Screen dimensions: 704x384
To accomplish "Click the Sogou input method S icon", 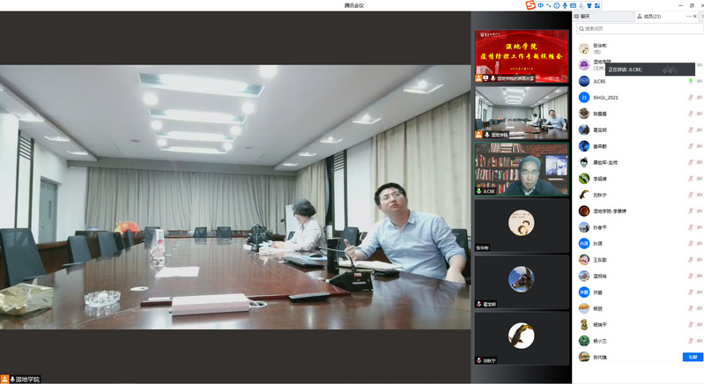I will coord(530,5).
